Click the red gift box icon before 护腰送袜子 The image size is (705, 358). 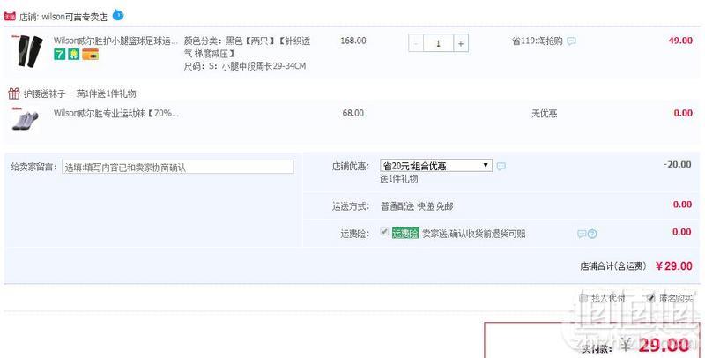(14, 93)
